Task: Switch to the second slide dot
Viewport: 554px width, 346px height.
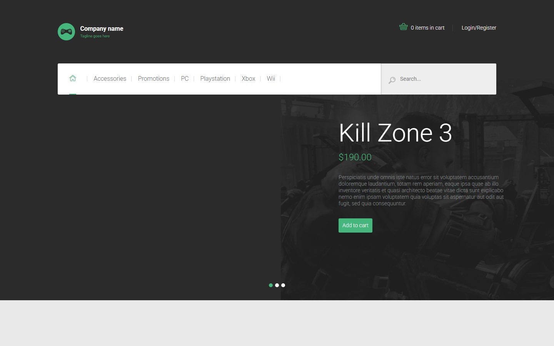Action: (277, 285)
